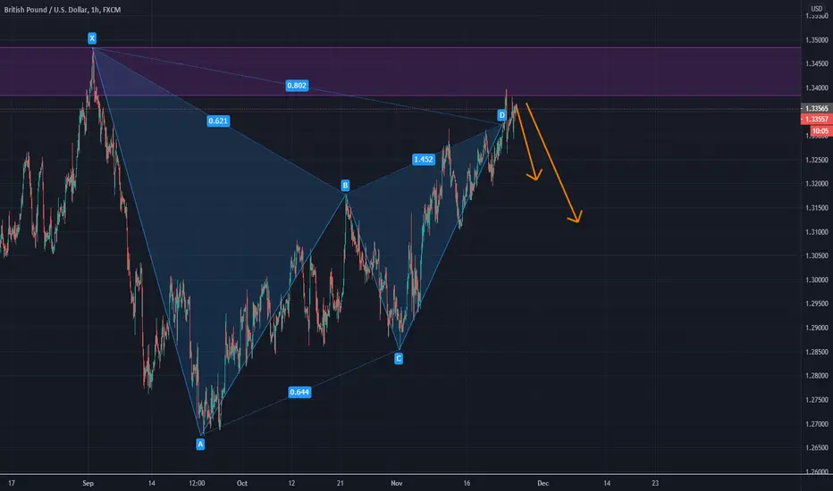The width and height of the screenshot is (833, 491).
Task: Click the 1.34500 price axis label
Action: pos(817,63)
